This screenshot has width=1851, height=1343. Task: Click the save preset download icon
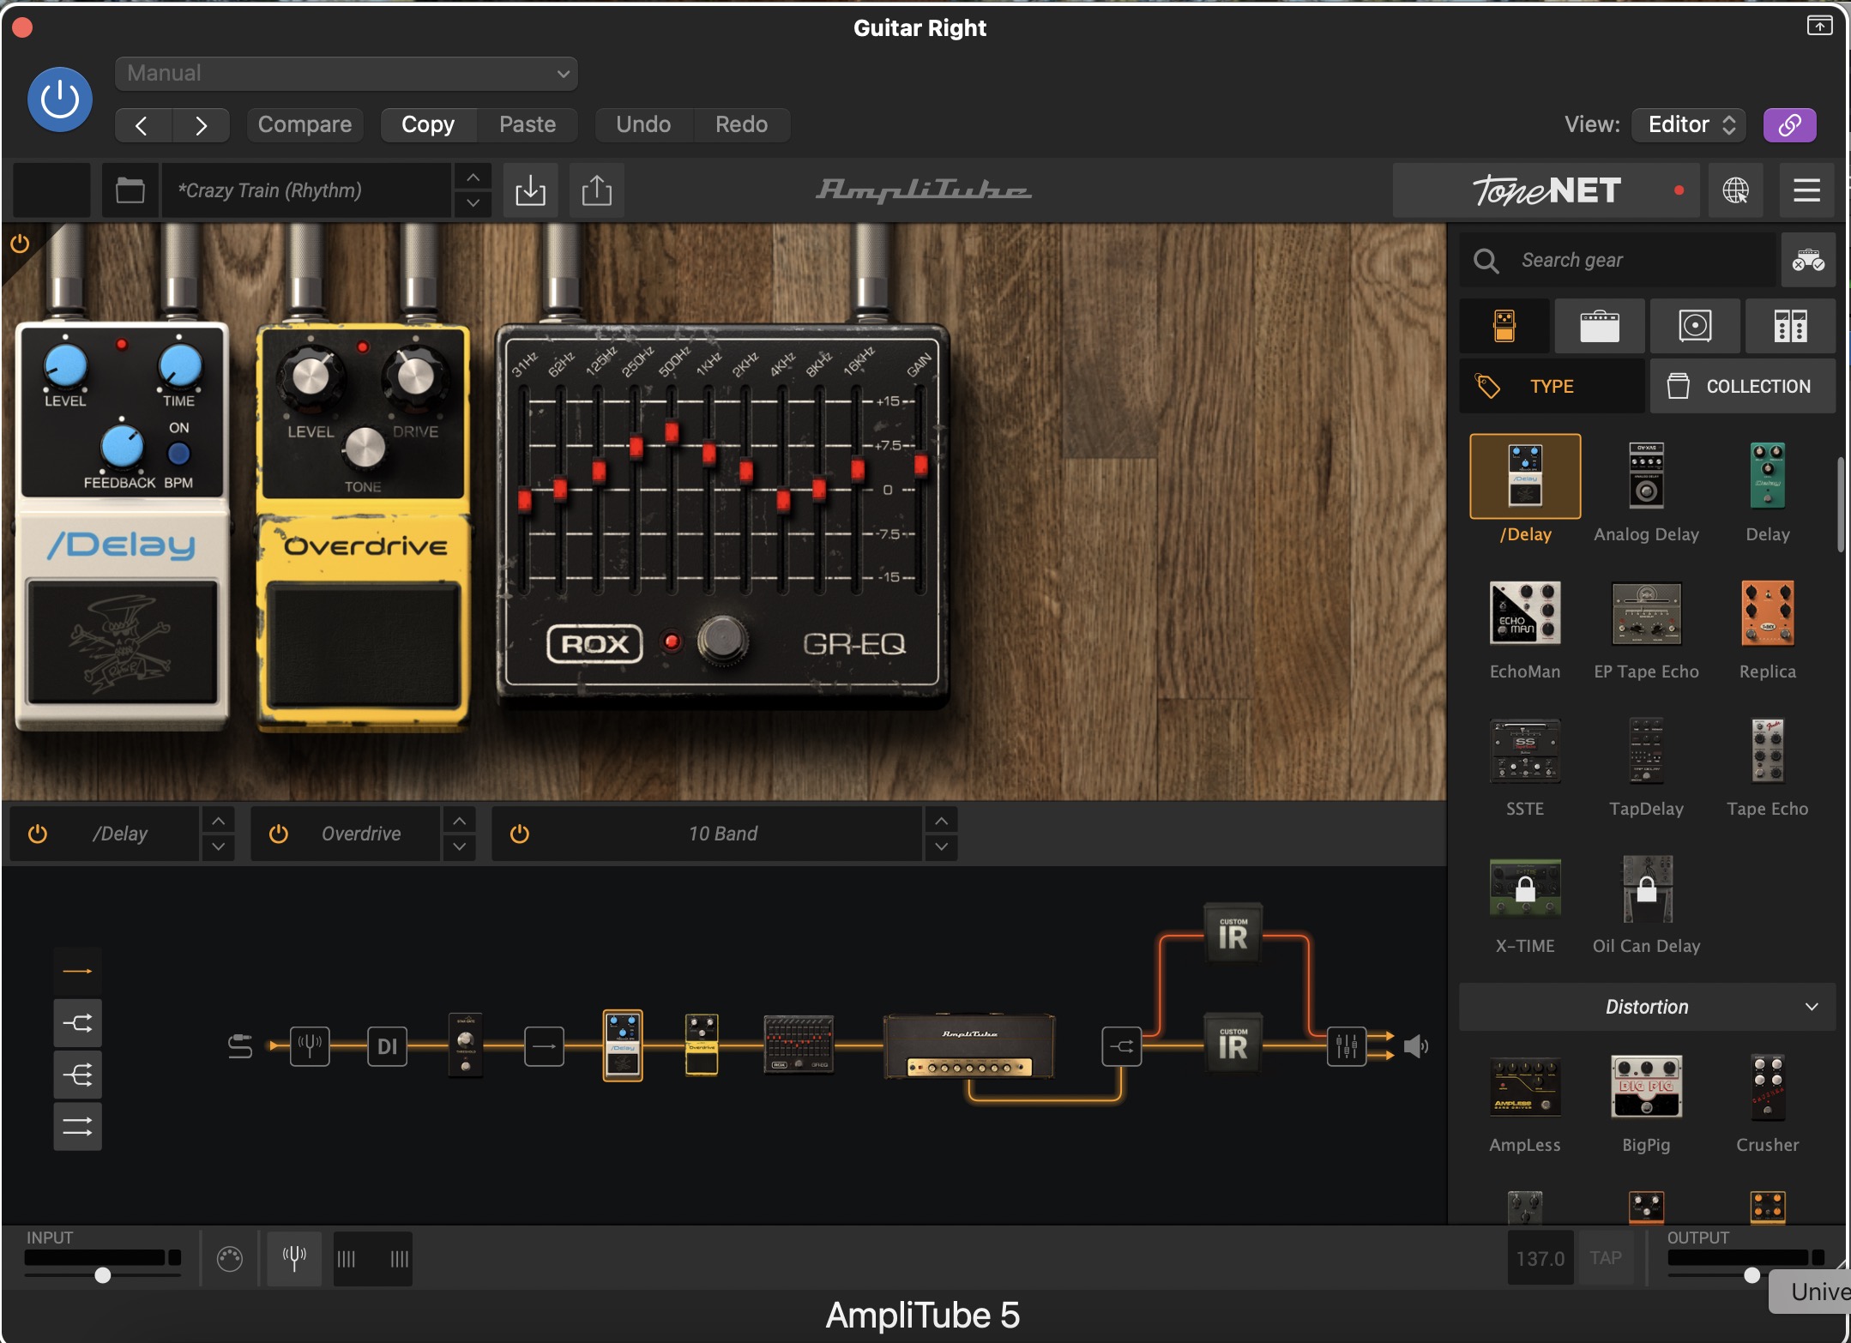pos(530,190)
